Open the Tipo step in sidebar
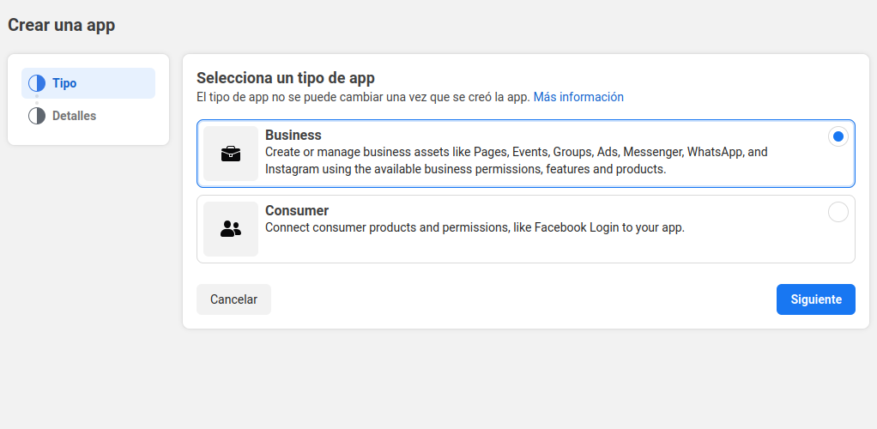 (x=88, y=83)
